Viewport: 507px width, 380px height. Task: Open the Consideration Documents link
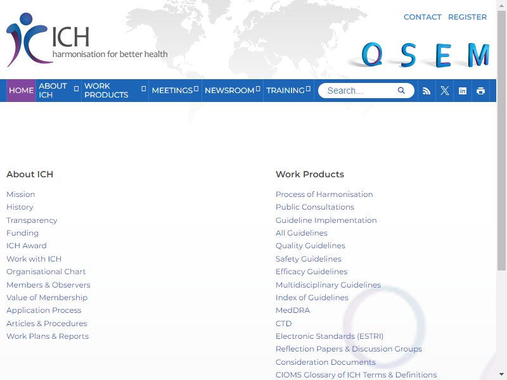click(326, 362)
